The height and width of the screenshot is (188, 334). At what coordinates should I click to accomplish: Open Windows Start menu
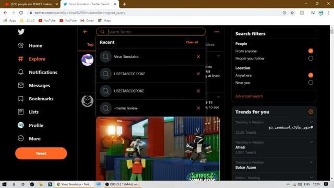point(4,184)
